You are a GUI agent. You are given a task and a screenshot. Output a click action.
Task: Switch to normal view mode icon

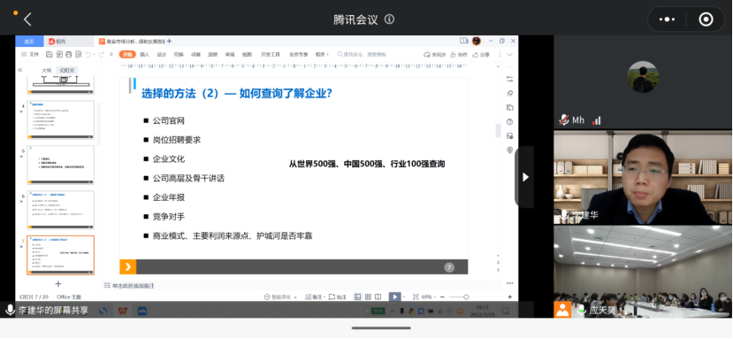pyautogui.click(x=357, y=297)
